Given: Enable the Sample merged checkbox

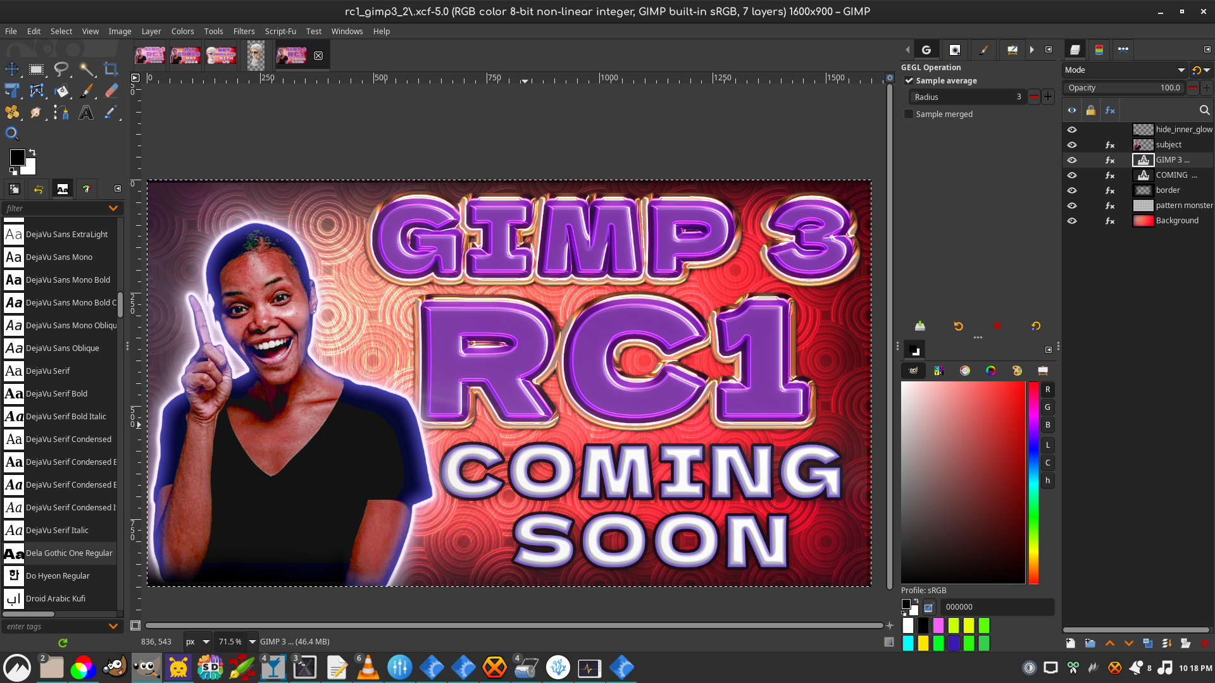Looking at the screenshot, I should pyautogui.click(x=909, y=114).
